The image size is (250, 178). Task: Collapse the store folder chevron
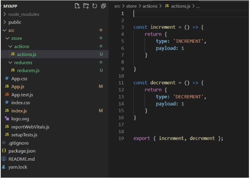tap(7, 38)
